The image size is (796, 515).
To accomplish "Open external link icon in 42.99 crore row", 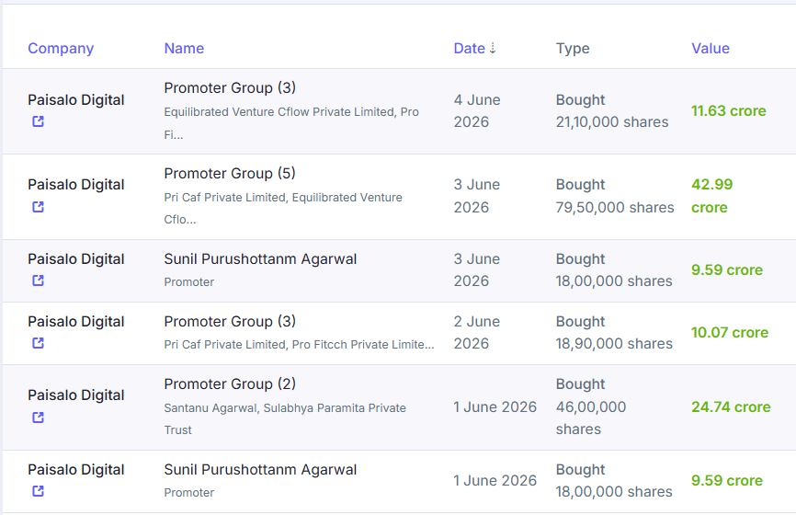I will click(38, 207).
